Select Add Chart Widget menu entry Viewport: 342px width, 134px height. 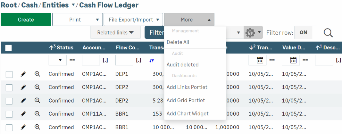click(188, 114)
